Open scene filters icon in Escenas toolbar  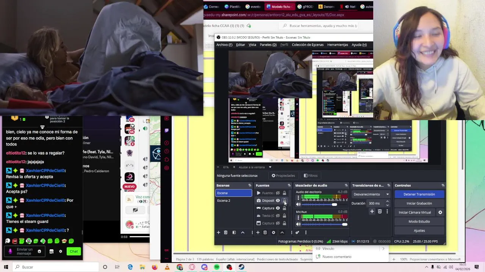click(234, 232)
